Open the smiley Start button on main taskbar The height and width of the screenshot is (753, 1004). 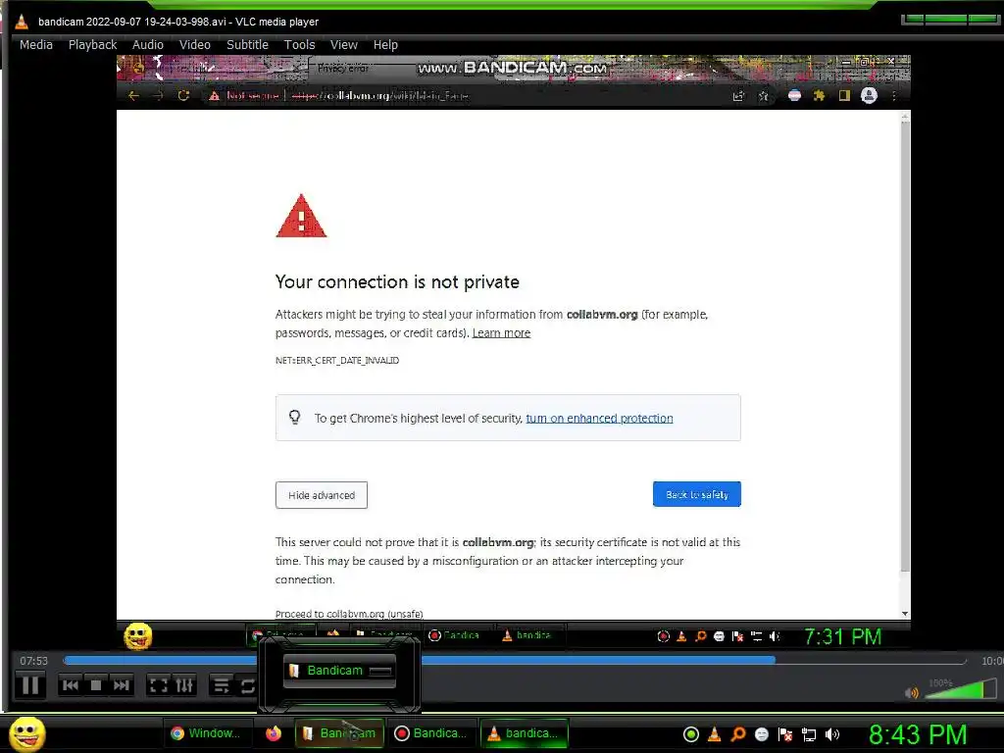click(26, 733)
